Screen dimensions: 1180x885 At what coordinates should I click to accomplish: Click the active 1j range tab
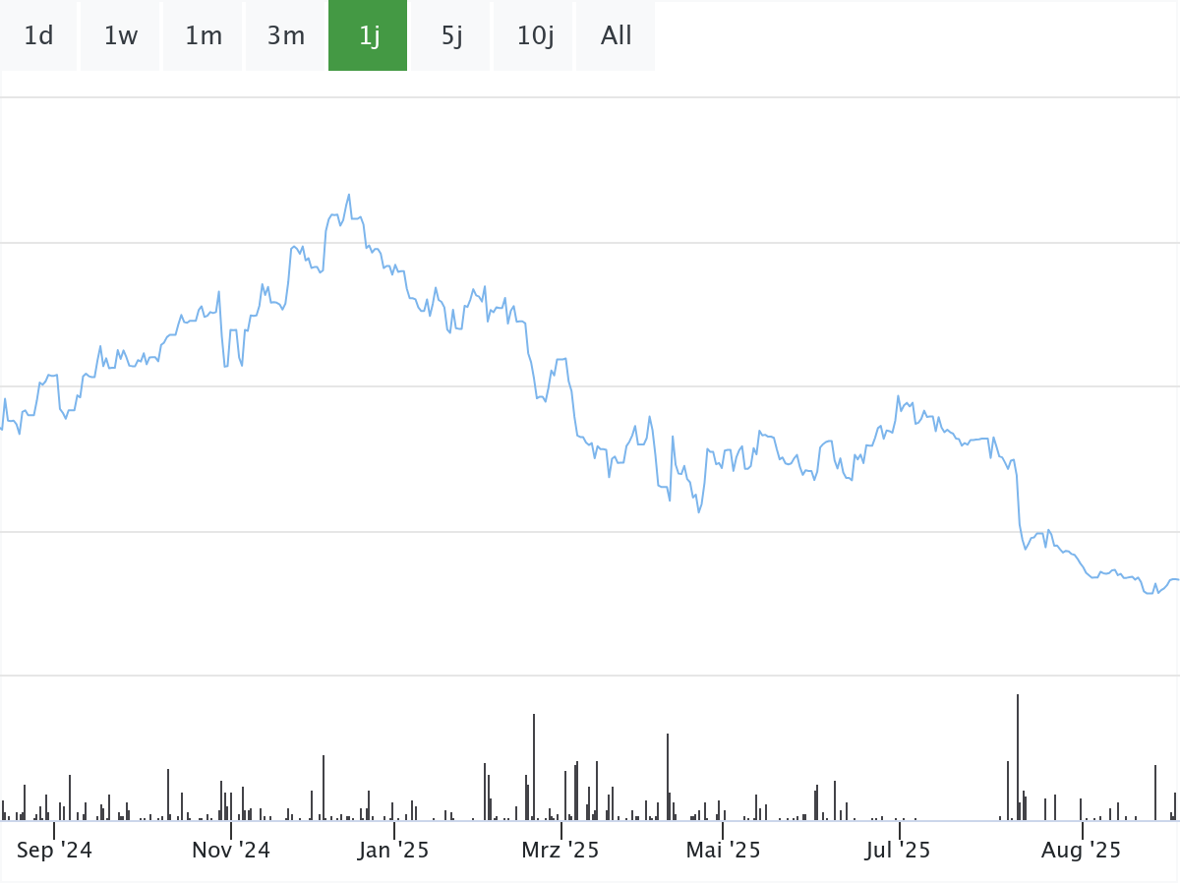pos(369,36)
